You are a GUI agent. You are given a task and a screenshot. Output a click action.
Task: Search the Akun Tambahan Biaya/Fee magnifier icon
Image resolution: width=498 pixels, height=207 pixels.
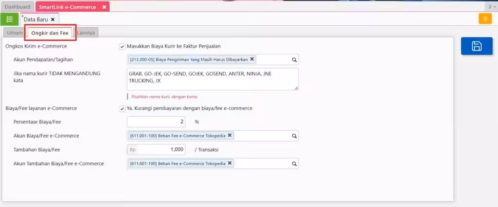294,164
